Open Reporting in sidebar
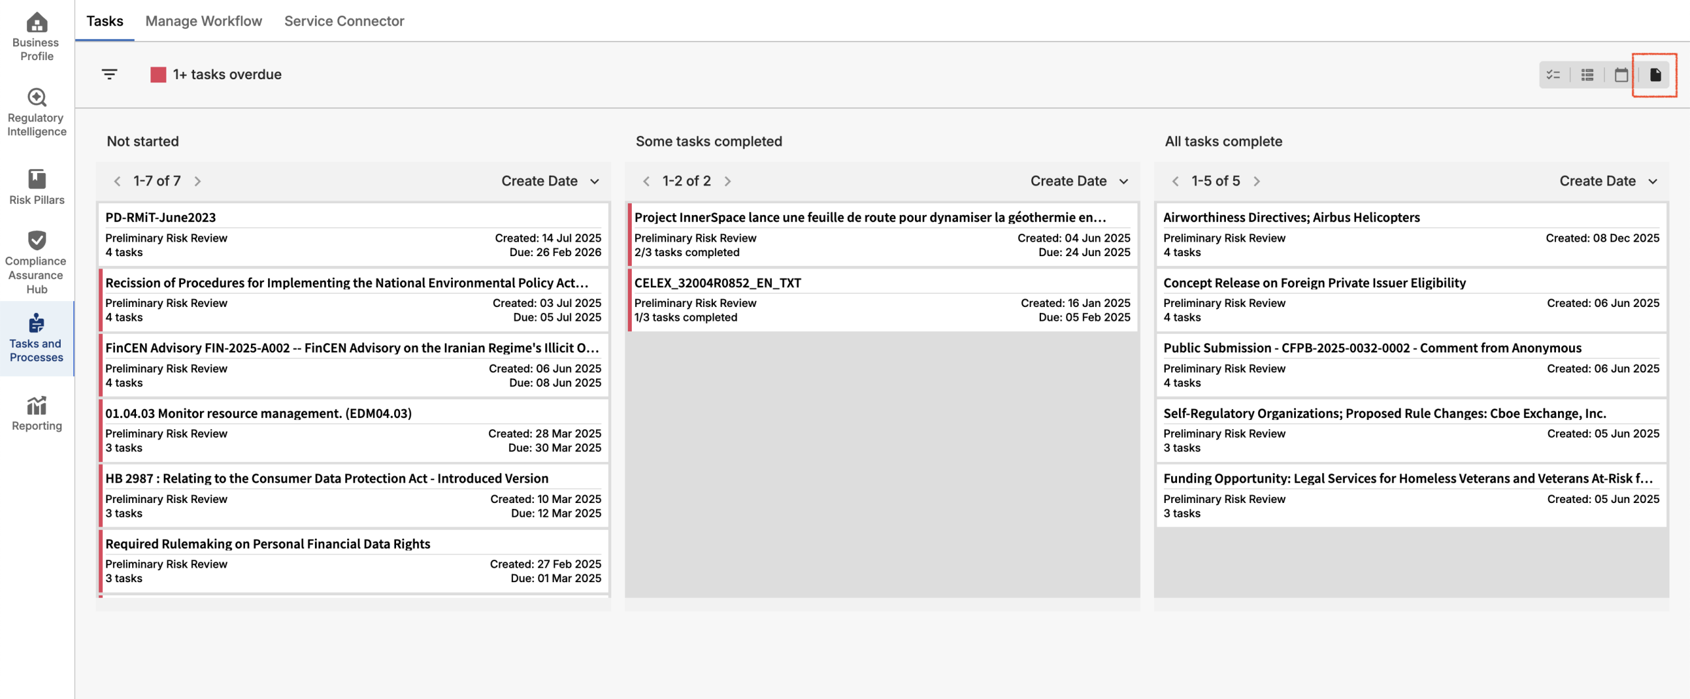This screenshot has height=699, width=1690. 37,414
